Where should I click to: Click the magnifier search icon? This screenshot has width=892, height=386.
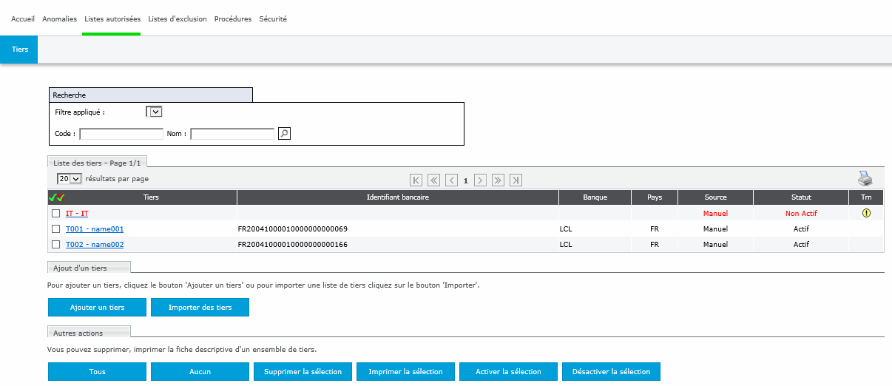[284, 134]
